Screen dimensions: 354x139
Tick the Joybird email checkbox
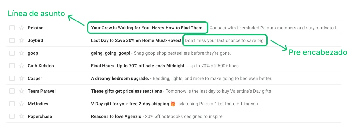pos(12,40)
